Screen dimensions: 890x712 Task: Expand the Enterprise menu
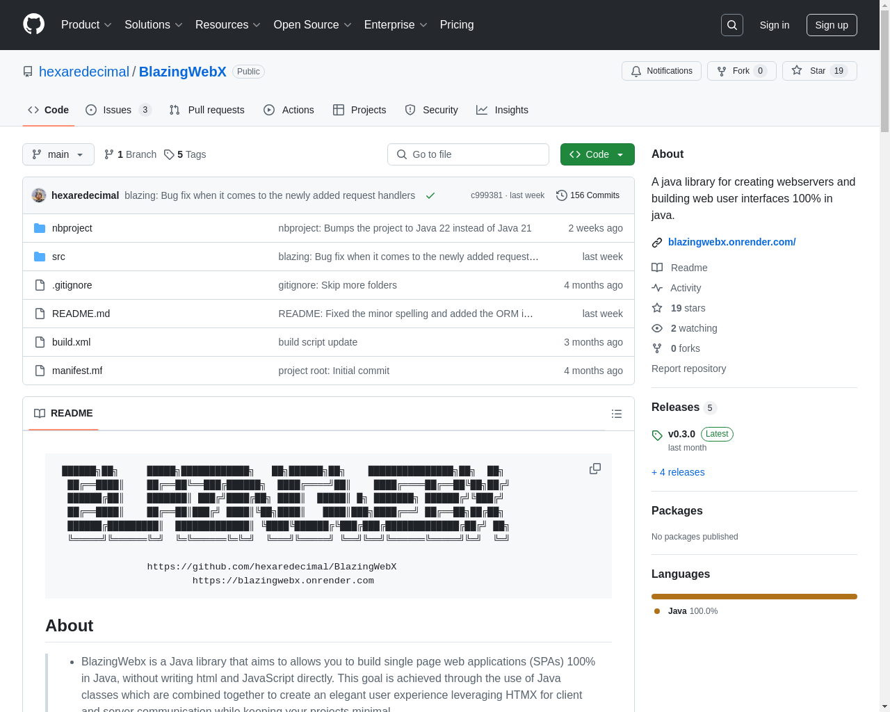(396, 25)
